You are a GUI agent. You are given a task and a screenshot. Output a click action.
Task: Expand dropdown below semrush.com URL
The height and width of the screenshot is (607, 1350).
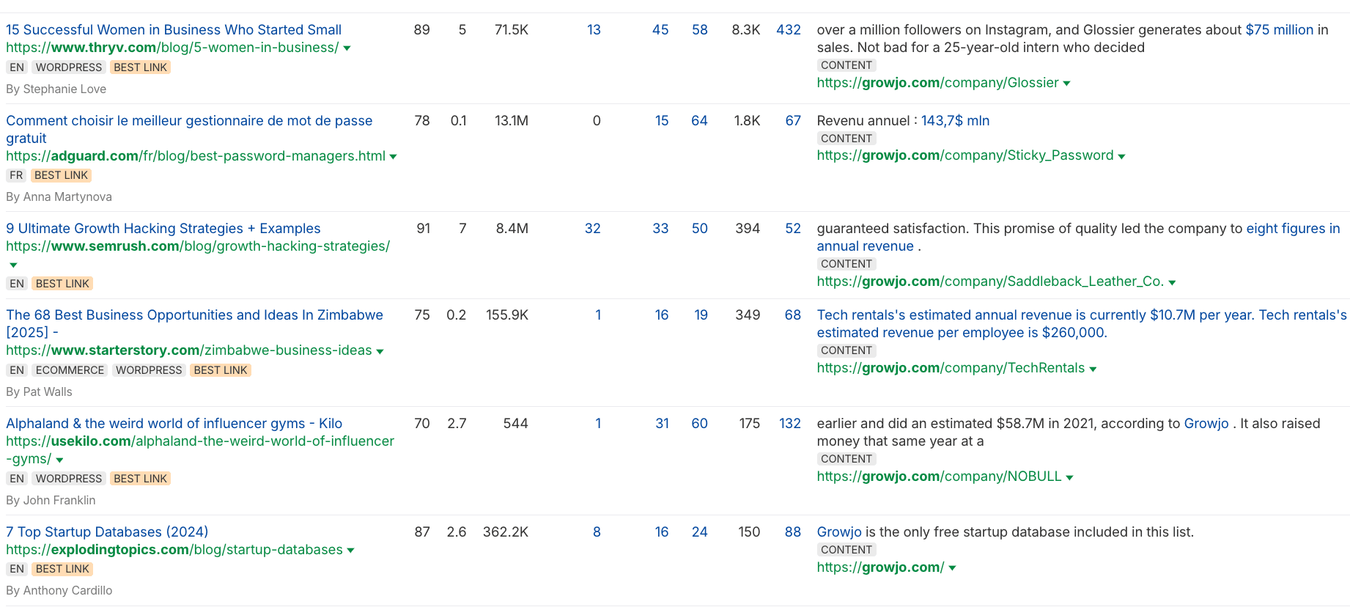pyautogui.click(x=13, y=265)
